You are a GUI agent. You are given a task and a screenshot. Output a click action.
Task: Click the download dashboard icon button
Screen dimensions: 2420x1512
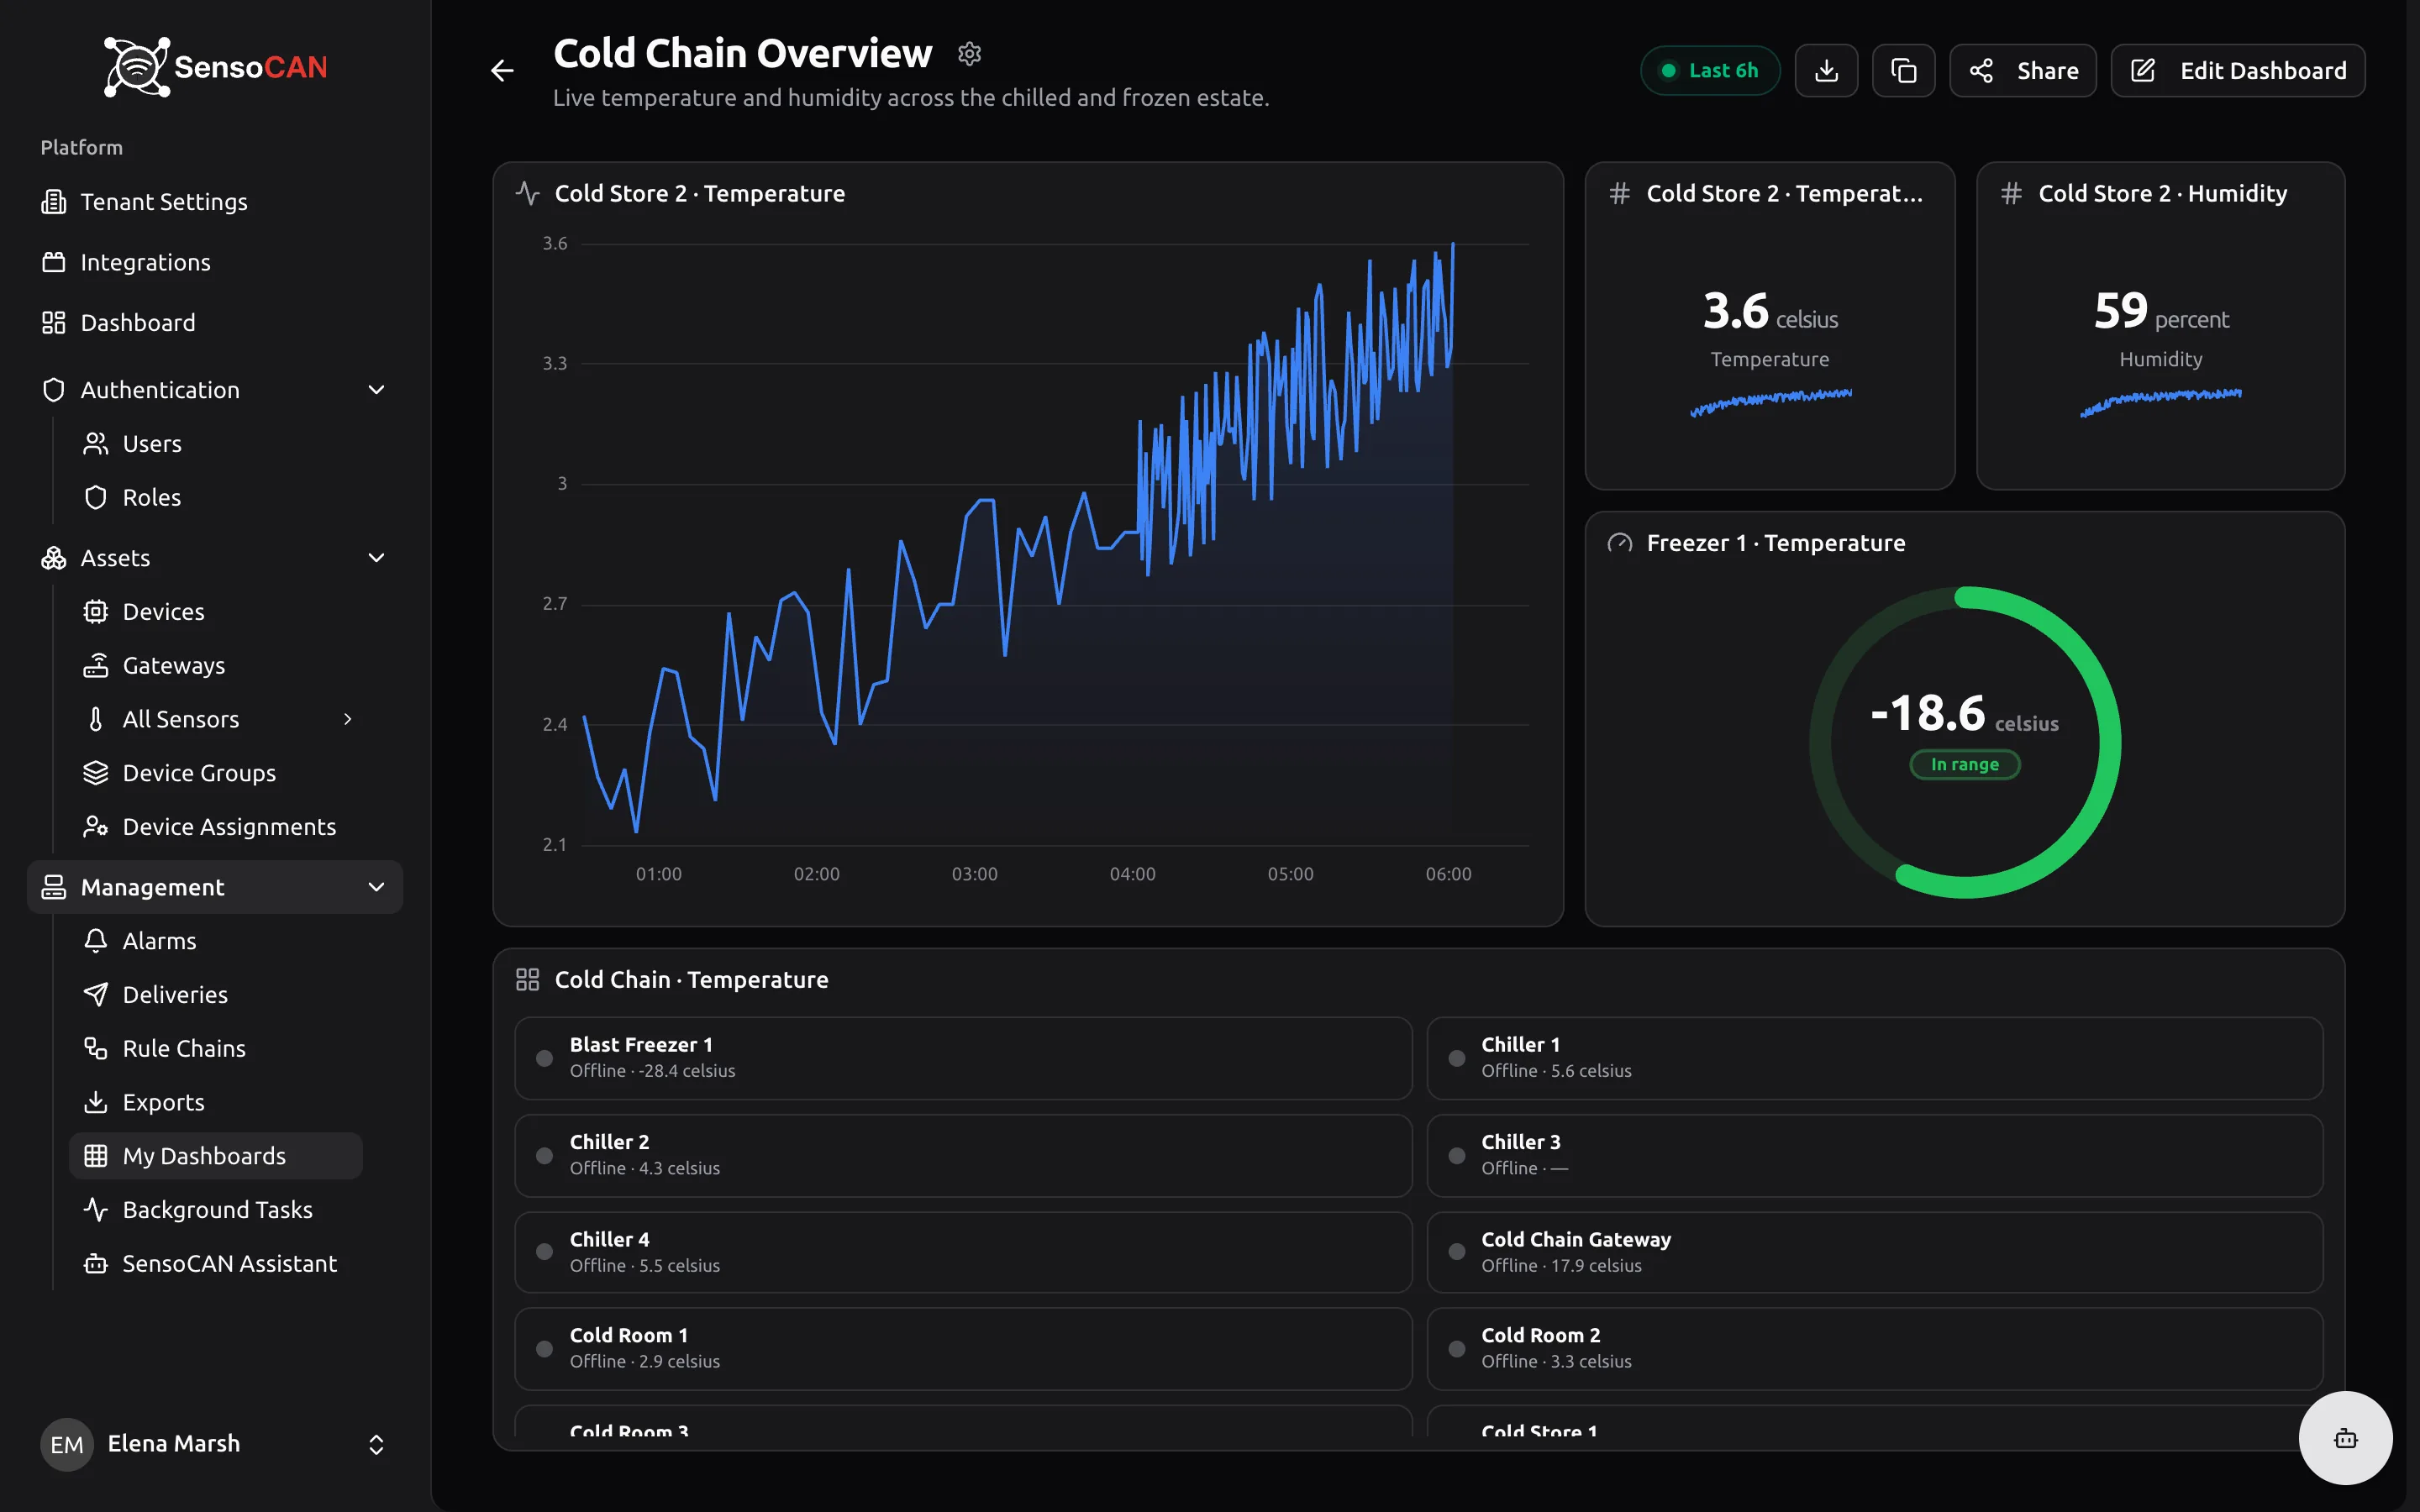click(1826, 70)
